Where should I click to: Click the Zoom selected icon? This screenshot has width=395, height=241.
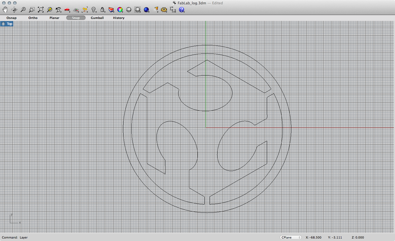pos(50,10)
